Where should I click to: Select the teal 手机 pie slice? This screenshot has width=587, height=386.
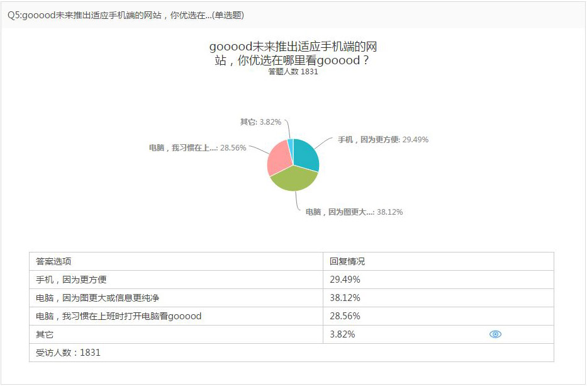(x=306, y=154)
